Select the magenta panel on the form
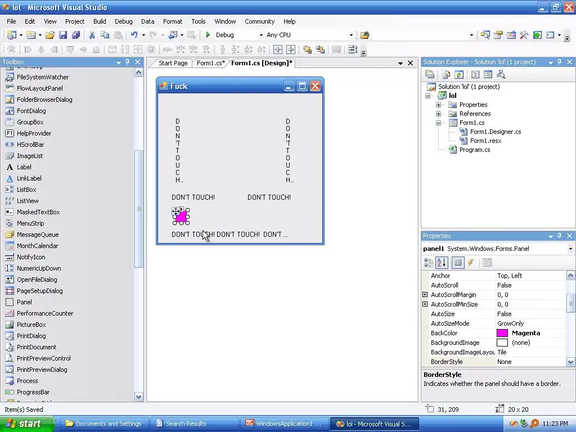The width and height of the screenshot is (576, 432). point(182,217)
